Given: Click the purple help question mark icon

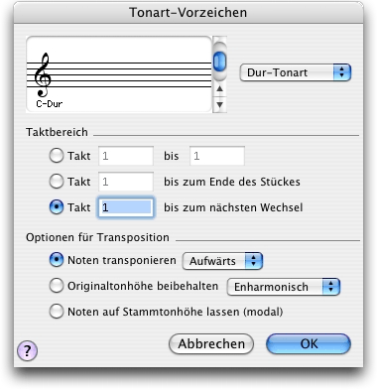Looking at the screenshot, I should tap(27, 350).
